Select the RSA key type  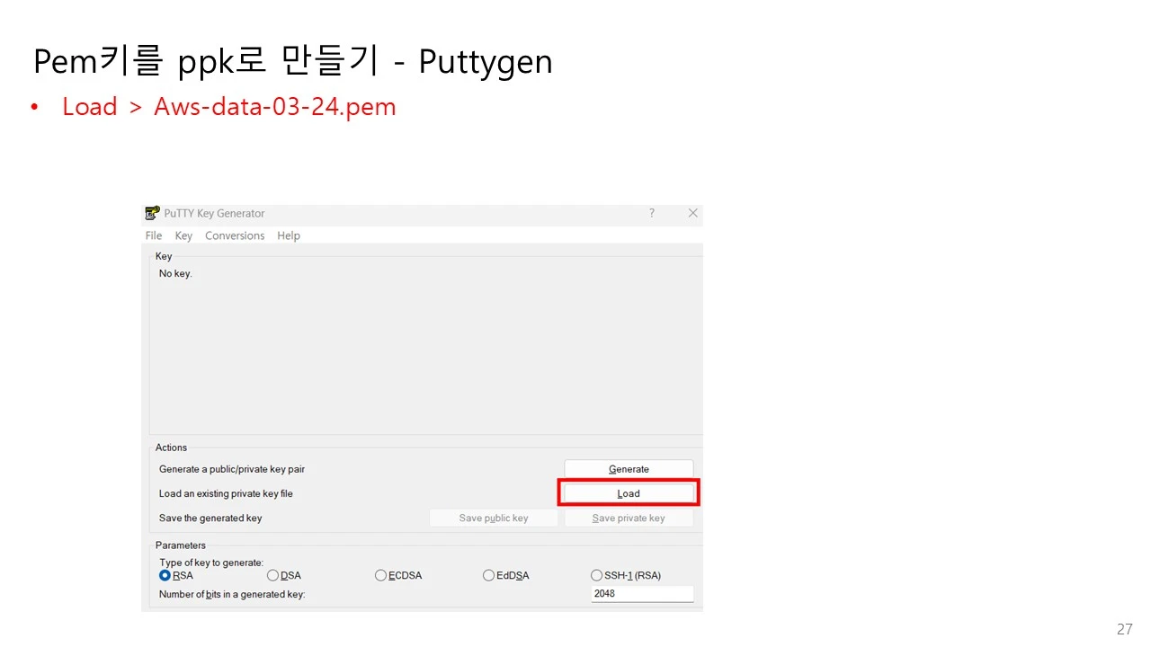[x=165, y=575]
